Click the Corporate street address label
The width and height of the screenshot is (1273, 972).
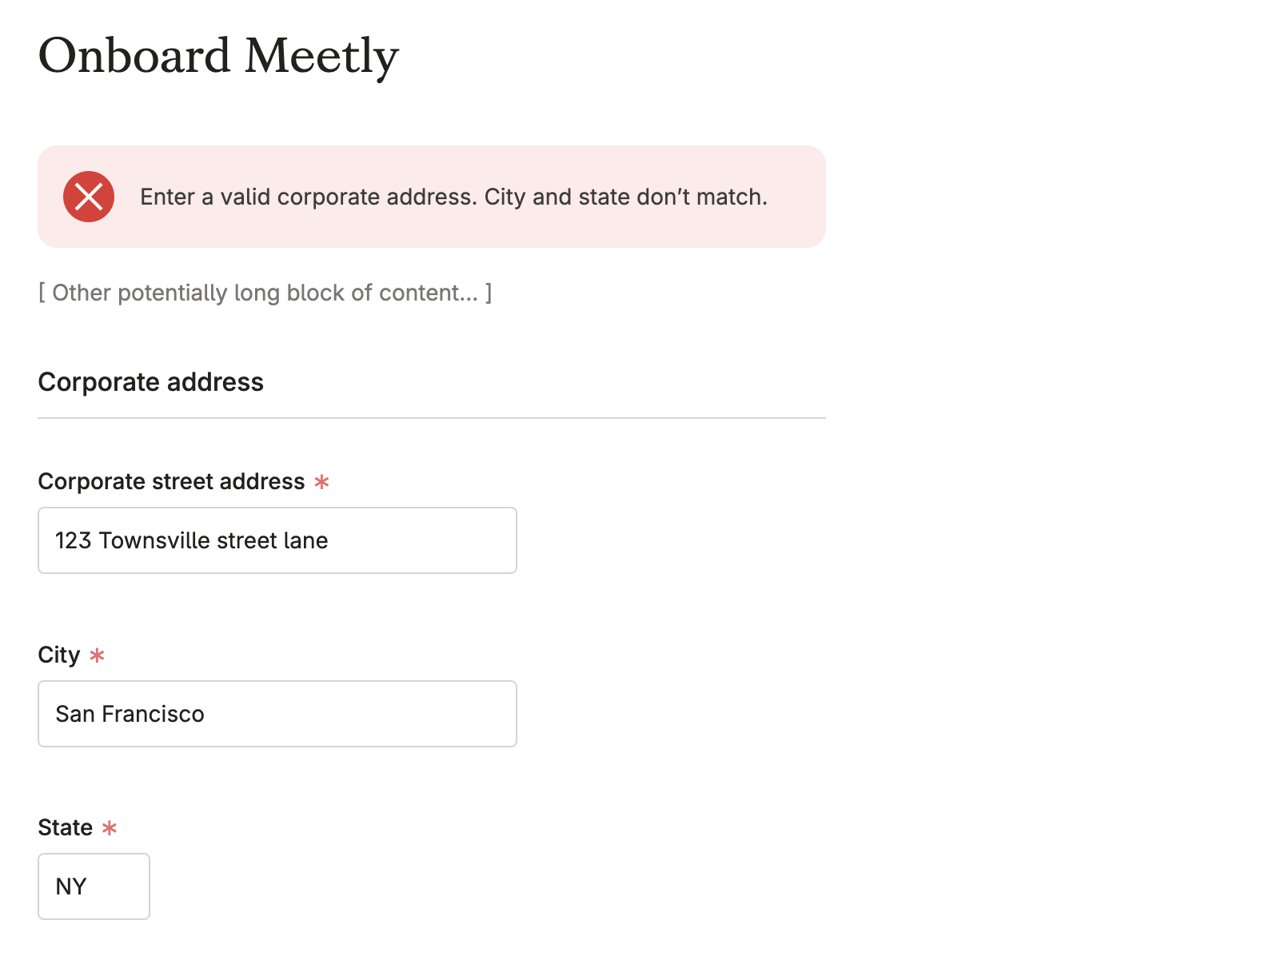pyautogui.click(x=170, y=481)
